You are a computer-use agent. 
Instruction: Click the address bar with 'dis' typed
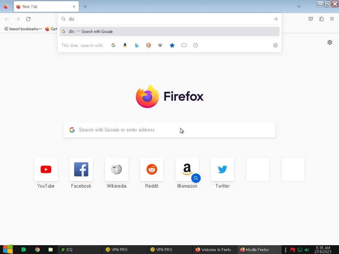[169, 19]
